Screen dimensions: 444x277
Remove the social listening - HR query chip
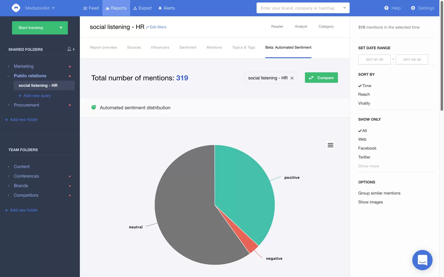click(292, 78)
